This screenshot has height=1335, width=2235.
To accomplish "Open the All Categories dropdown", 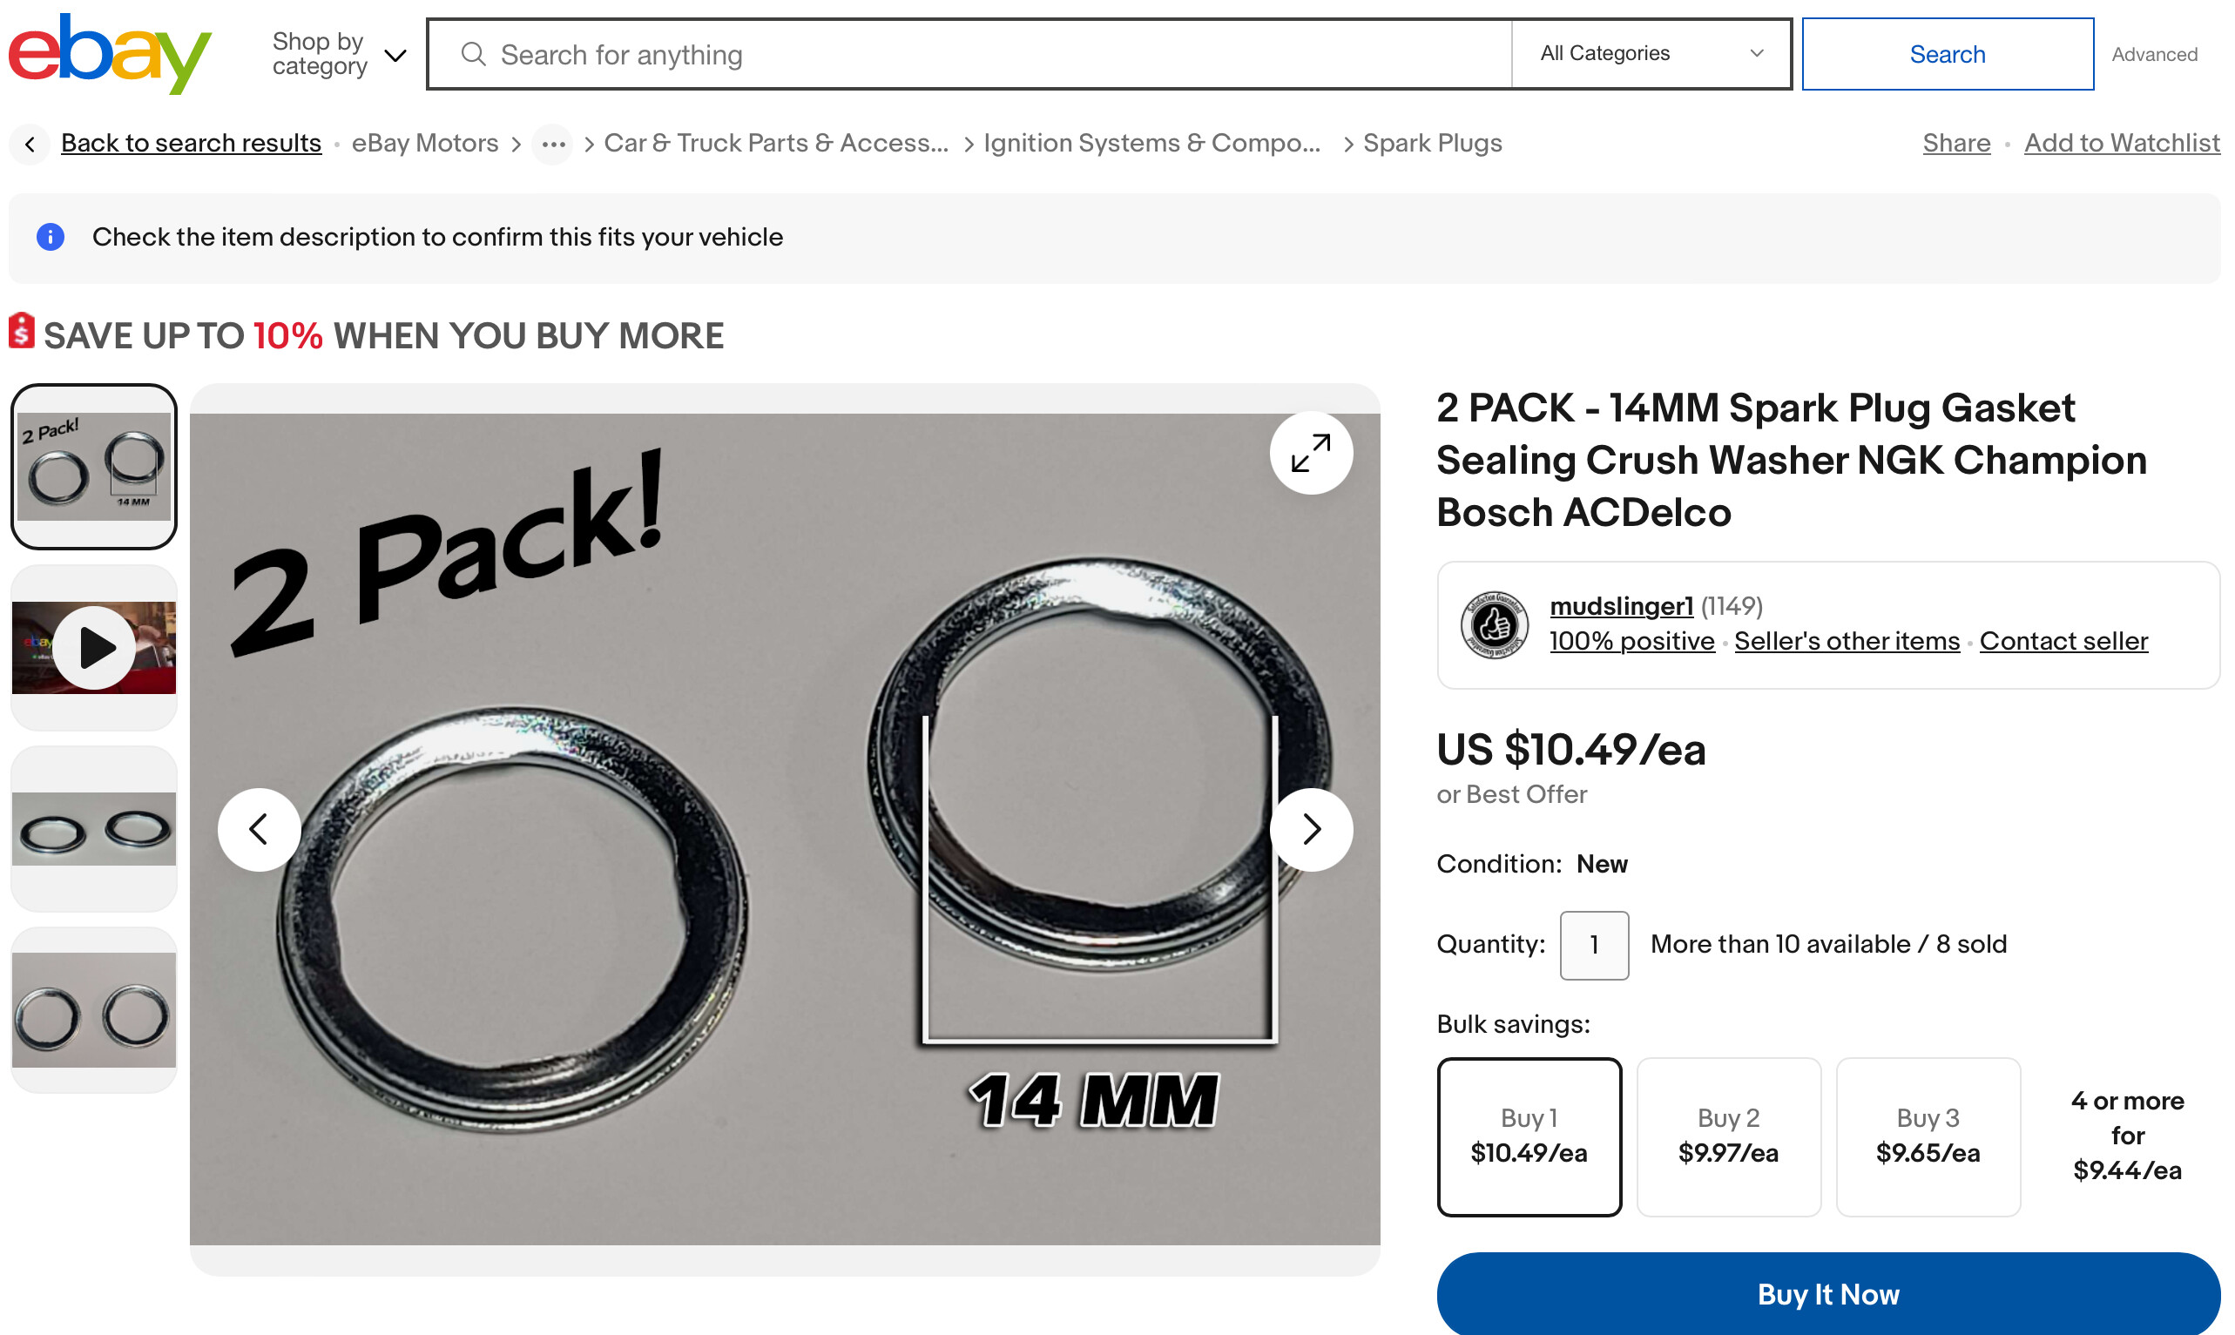I will pos(1651,54).
